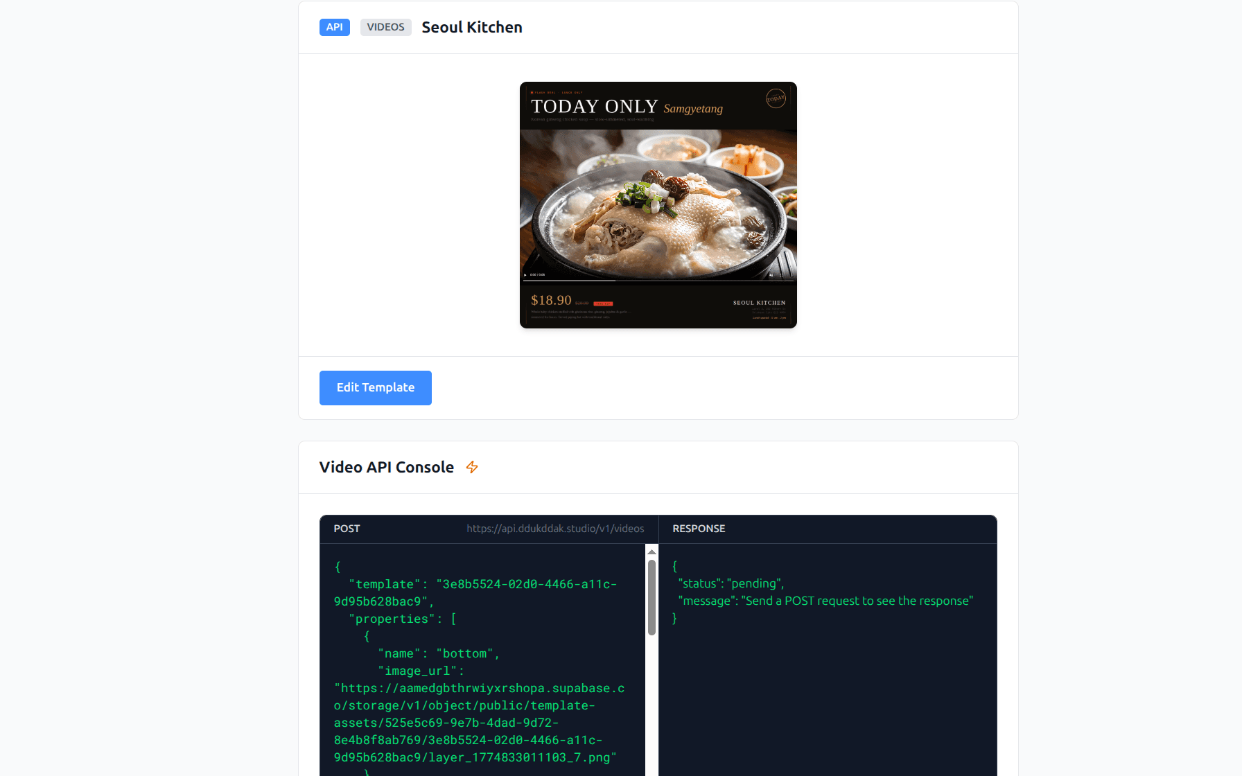Screen dimensions: 1242x776
Task: Select the POST panel header
Action: click(x=347, y=529)
